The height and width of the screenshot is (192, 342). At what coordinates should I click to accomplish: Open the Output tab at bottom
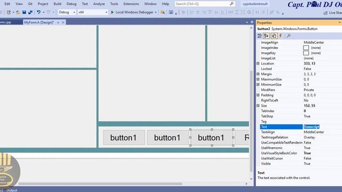point(12,190)
